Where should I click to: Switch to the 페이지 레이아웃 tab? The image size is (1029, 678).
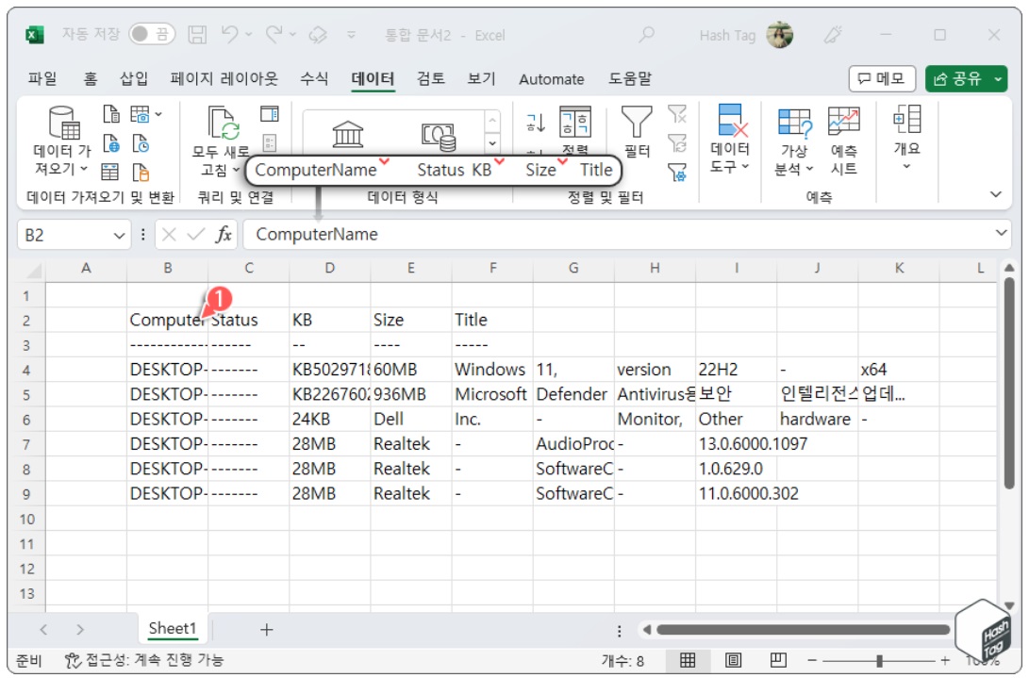pyautogui.click(x=224, y=79)
